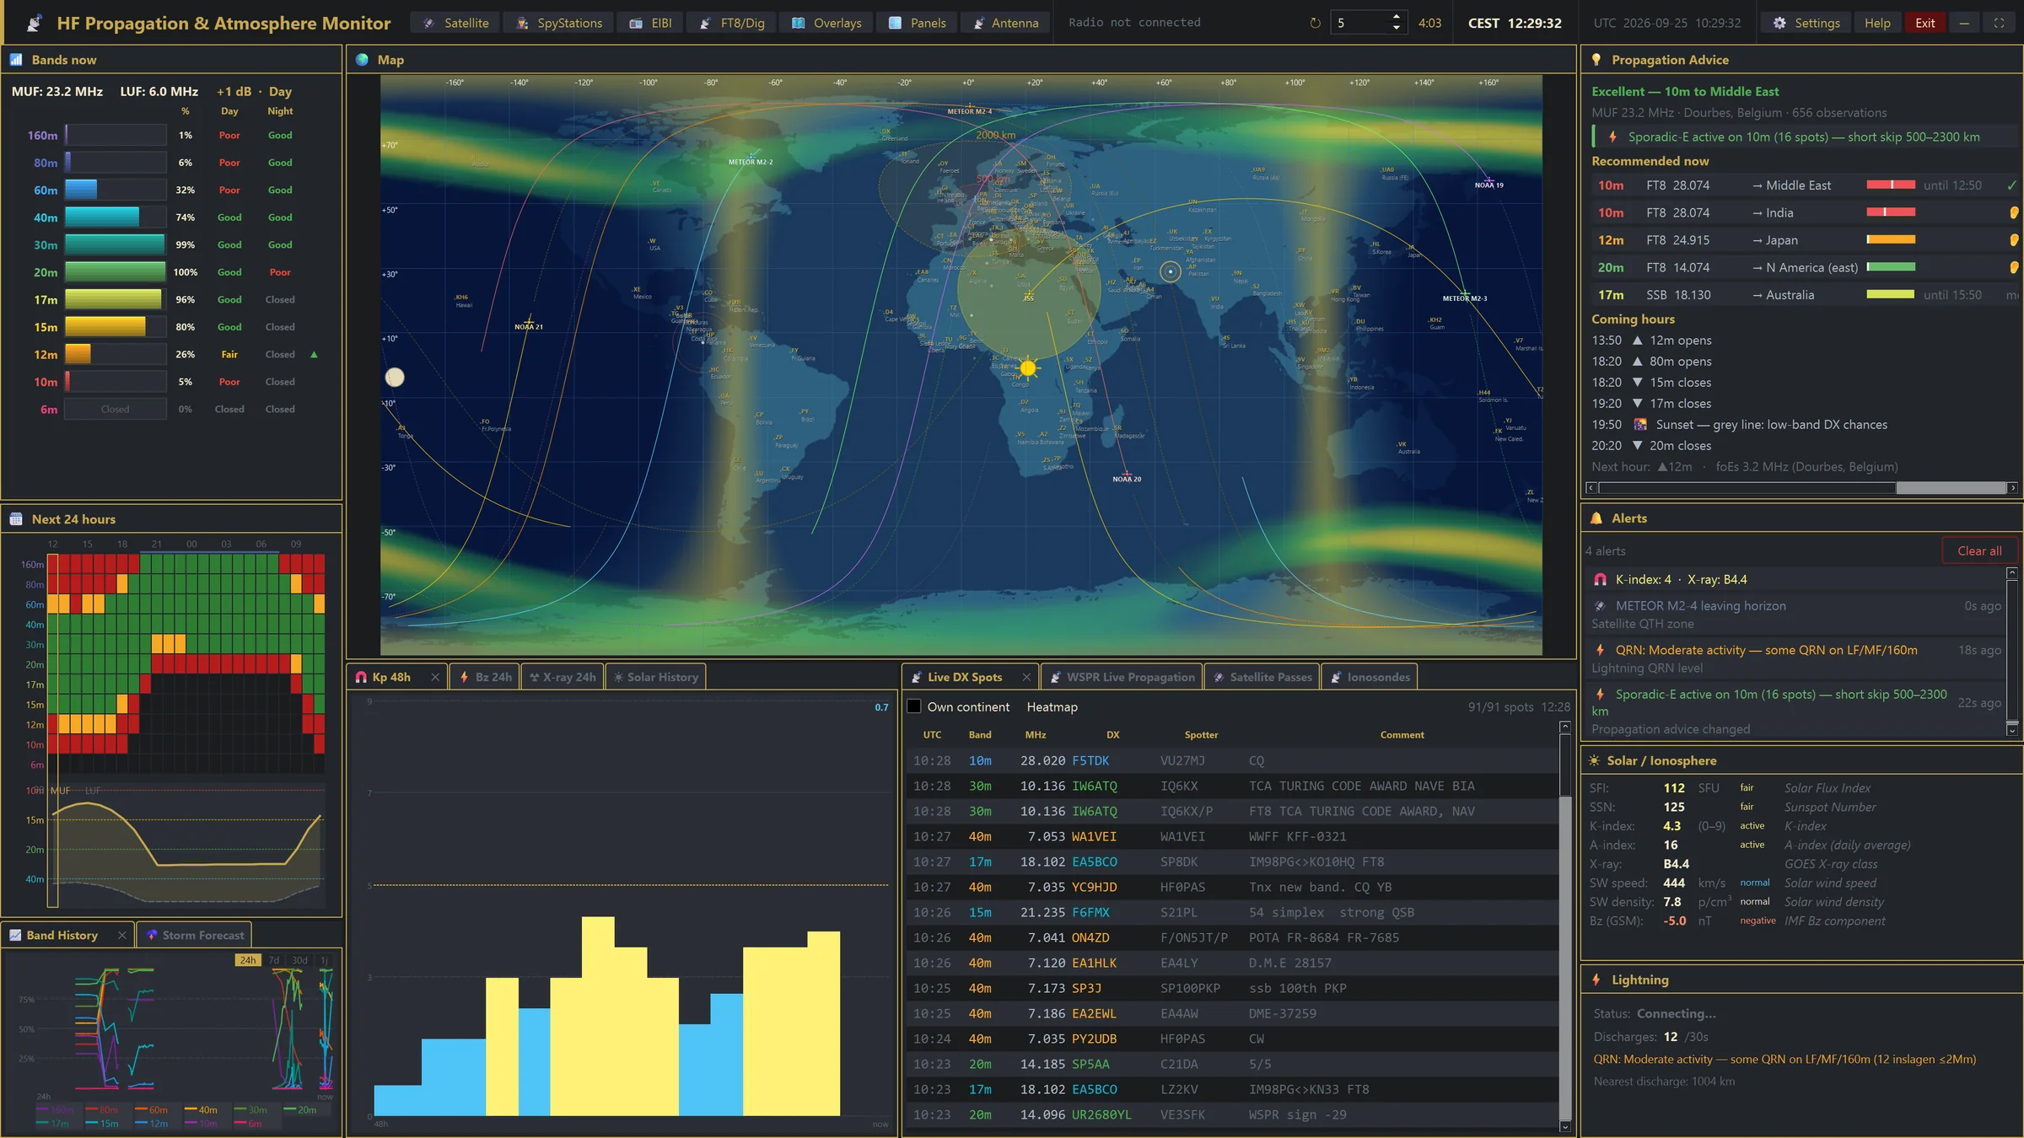
Task: Click the Antenna toolbar button
Action: (1005, 23)
